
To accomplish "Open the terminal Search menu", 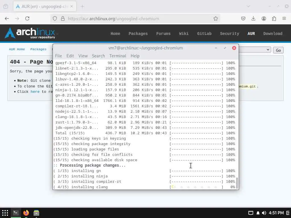I will pyautogui.click(x=98, y=56).
